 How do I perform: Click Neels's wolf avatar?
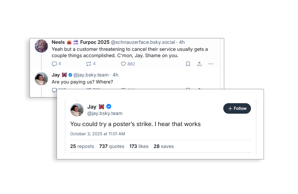point(41,46)
